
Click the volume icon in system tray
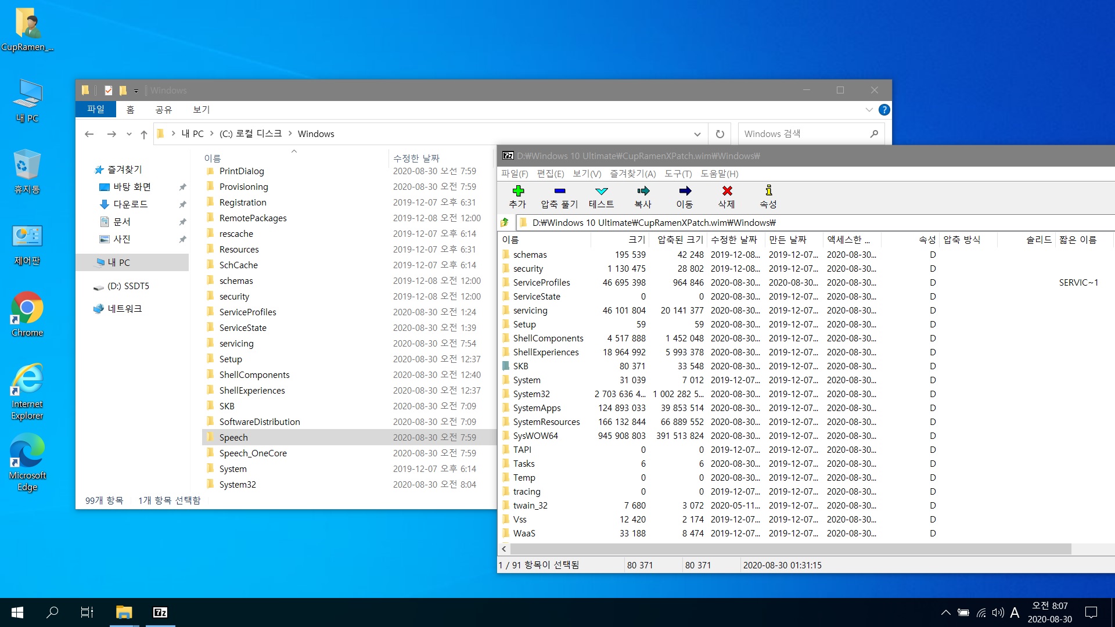[998, 612]
